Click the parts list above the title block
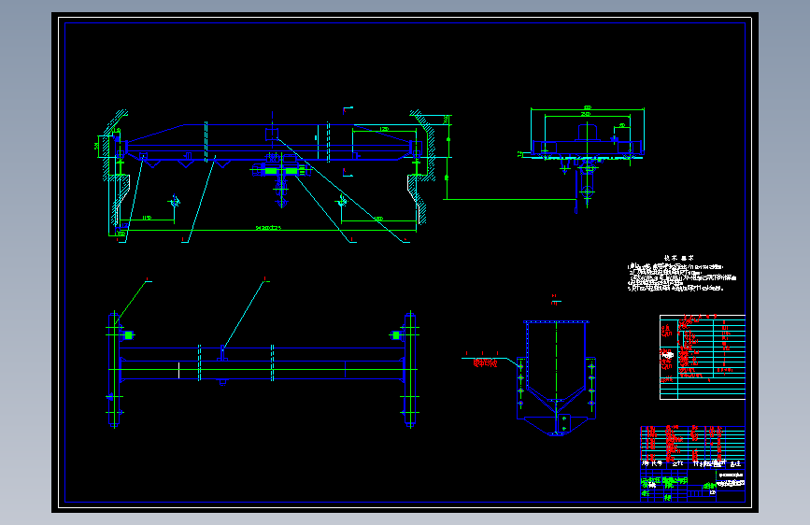Screen dimensions: 810x525 pyautogui.click(x=692, y=447)
